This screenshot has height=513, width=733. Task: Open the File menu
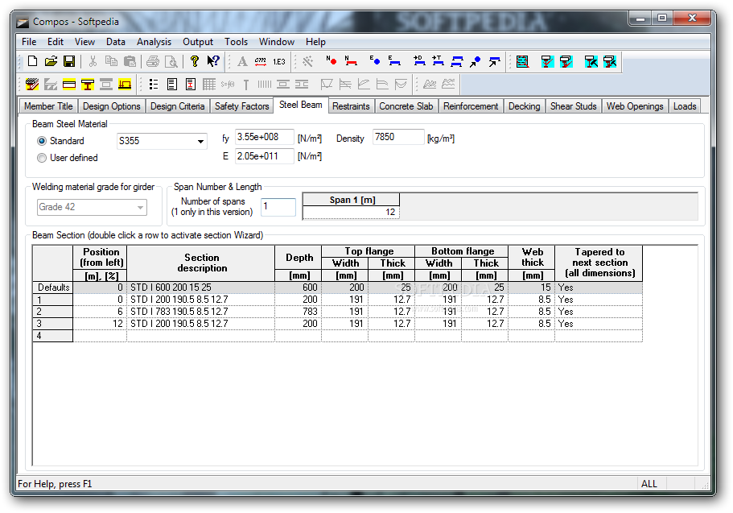click(x=29, y=42)
